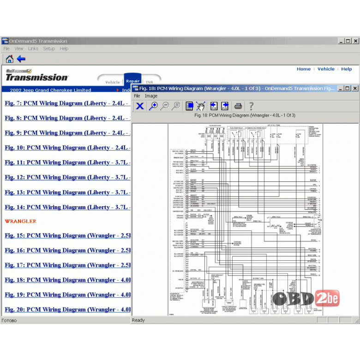Click the Ready status bar text
Image resolution: width=360 pixels, height=360 pixels.
coord(138,320)
